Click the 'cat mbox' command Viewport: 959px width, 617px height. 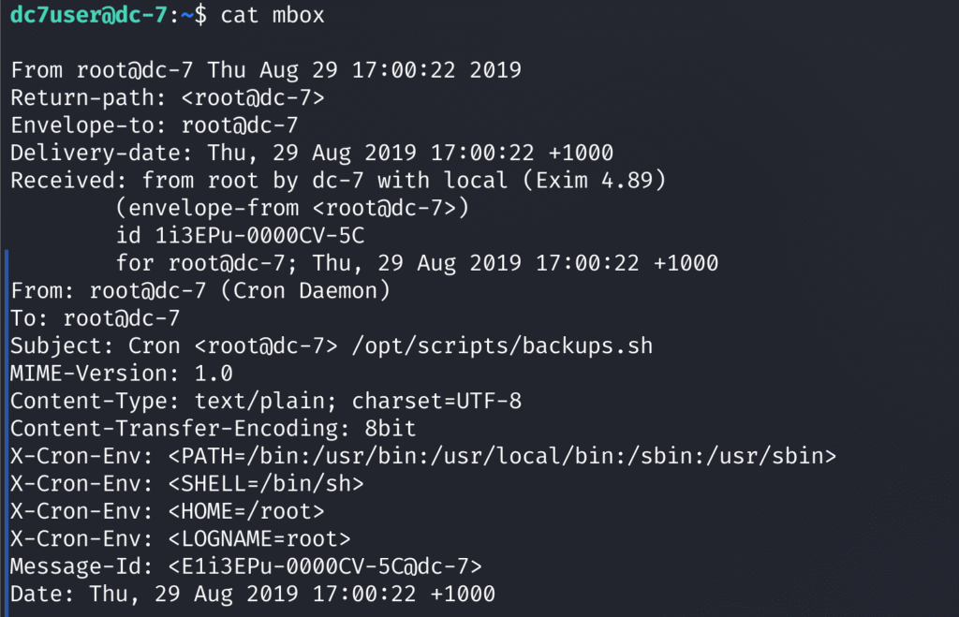tap(273, 15)
